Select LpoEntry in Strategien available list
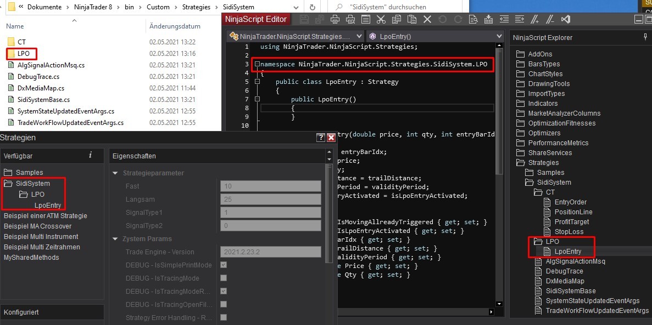Viewport: 652px width, 325px height. point(48,205)
